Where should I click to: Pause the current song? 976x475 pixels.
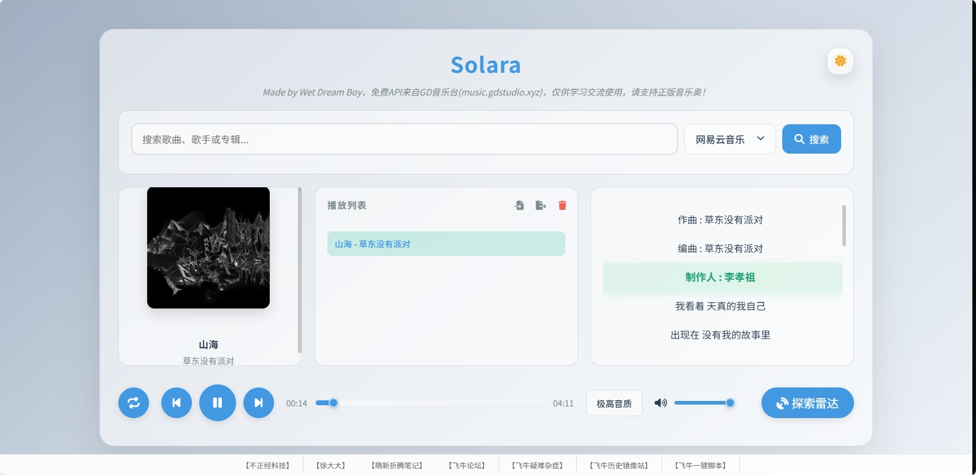pyautogui.click(x=218, y=403)
